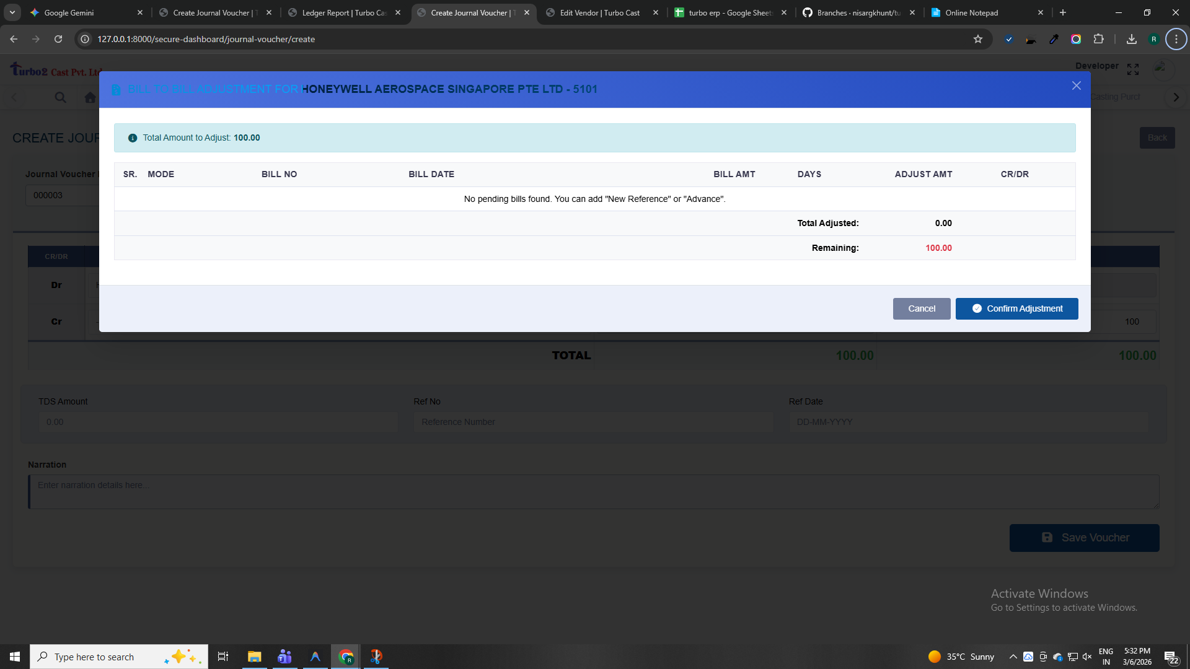Viewport: 1190px width, 669px height.
Task: Close the Bill to Bill Adjustment dialog
Action: click(1076, 86)
